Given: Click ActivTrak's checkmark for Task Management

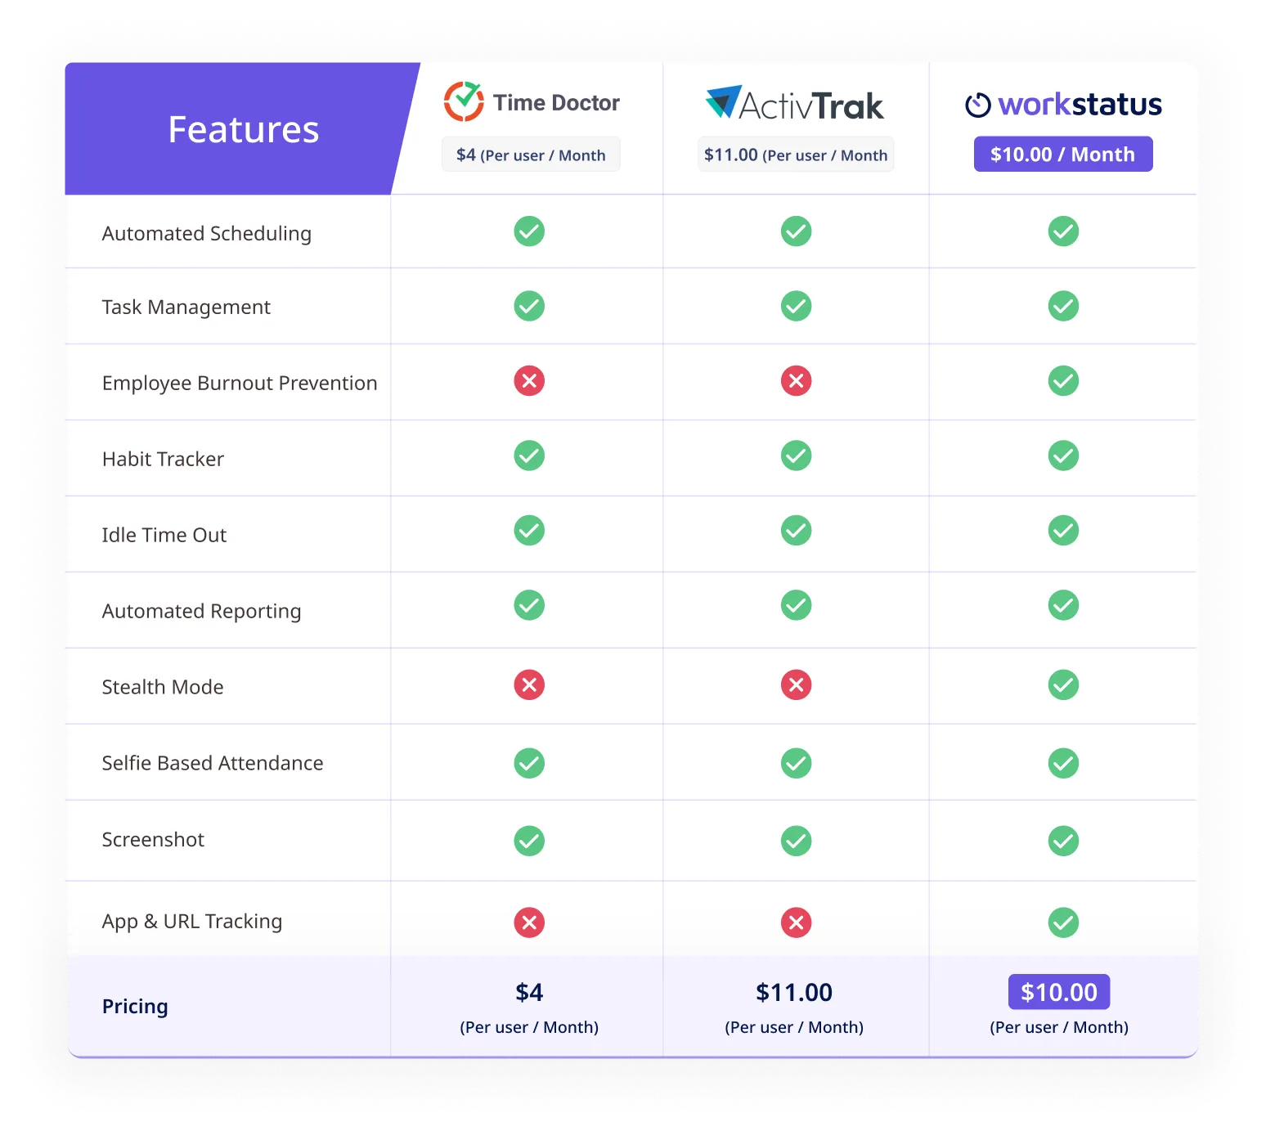Looking at the screenshot, I should point(796,306).
